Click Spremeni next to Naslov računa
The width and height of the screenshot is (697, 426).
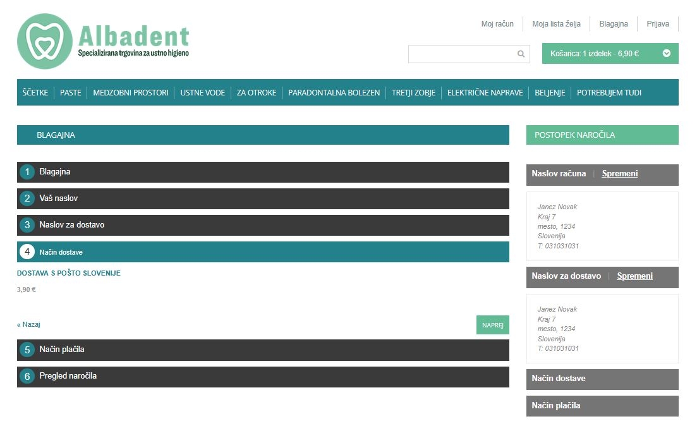(619, 174)
